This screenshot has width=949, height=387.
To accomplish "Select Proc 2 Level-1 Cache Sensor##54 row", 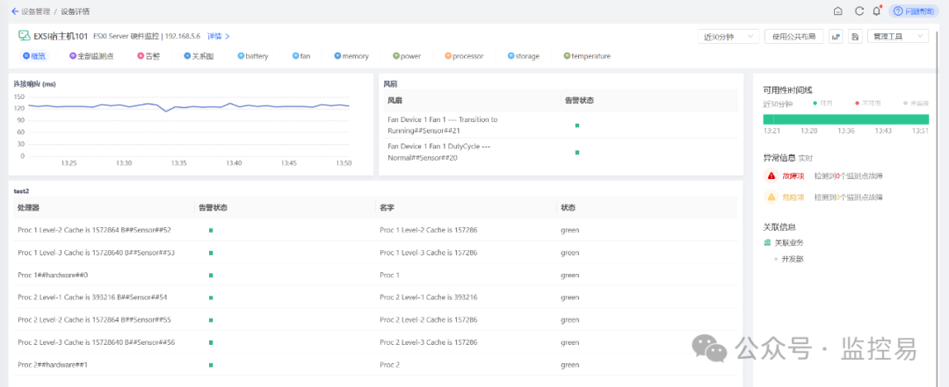I will pos(375,297).
